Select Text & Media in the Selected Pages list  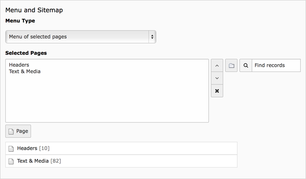(24, 72)
